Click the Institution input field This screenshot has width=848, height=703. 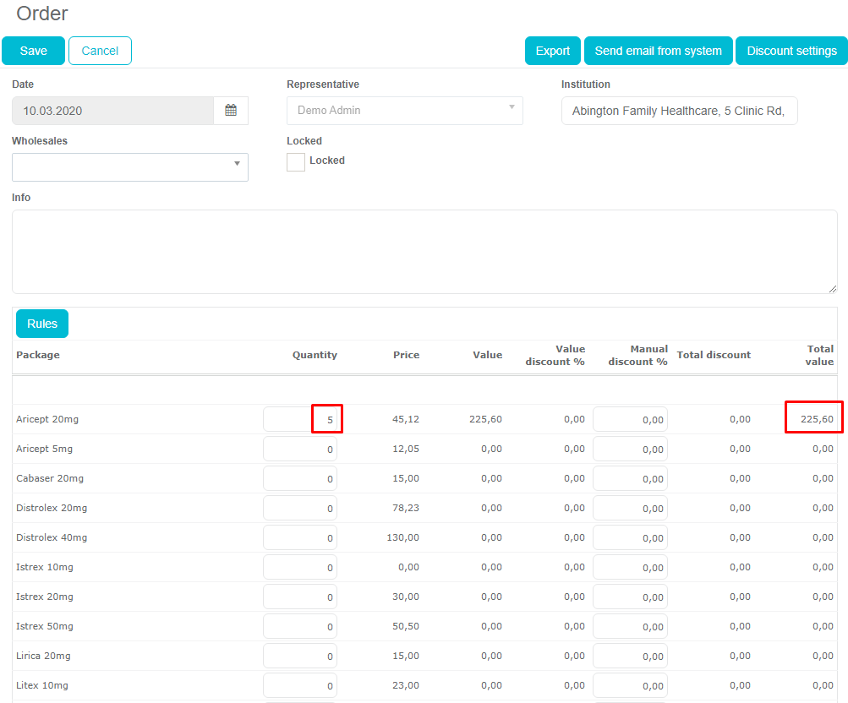tap(679, 111)
